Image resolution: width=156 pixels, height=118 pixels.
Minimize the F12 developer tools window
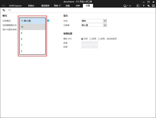click(x=144, y=2)
